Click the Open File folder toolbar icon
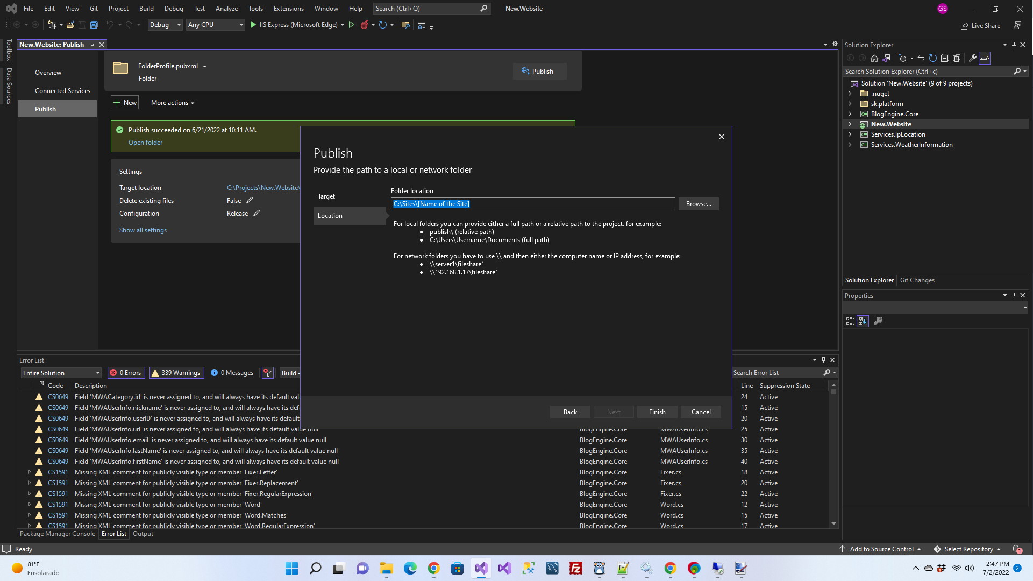Screen dimensions: 1033x581 click(70, 25)
